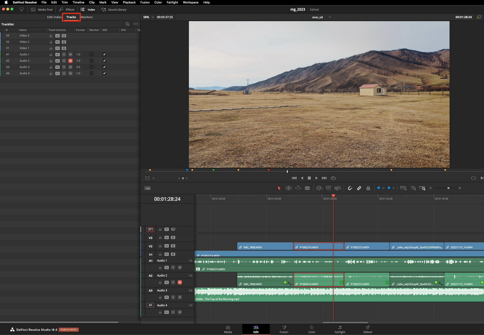484x335 pixels.
Task: Toggle the ST1 subtitle track visibility icon
Action: coord(173,229)
